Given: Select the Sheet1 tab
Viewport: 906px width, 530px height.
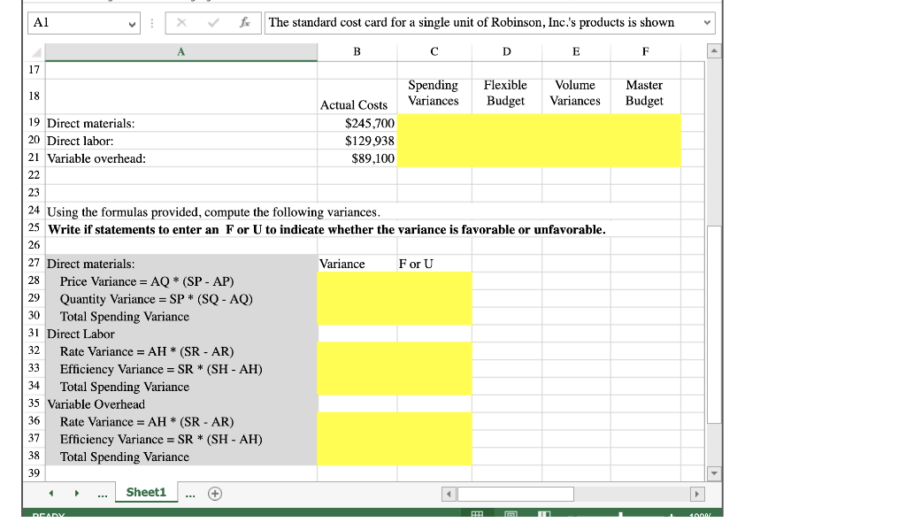Looking at the screenshot, I should coord(146,492).
